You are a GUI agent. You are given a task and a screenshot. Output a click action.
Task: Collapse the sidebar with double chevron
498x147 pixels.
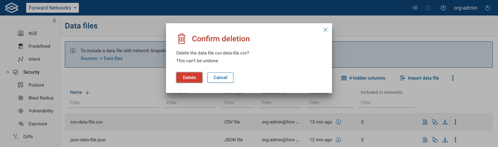(54, 21)
